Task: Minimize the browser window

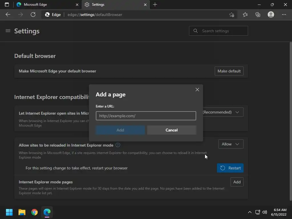Action: click(x=259, y=5)
